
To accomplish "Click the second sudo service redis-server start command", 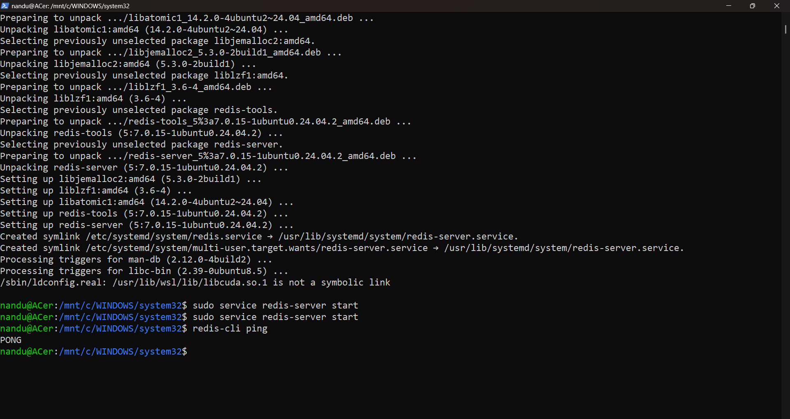I will click(x=275, y=317).
